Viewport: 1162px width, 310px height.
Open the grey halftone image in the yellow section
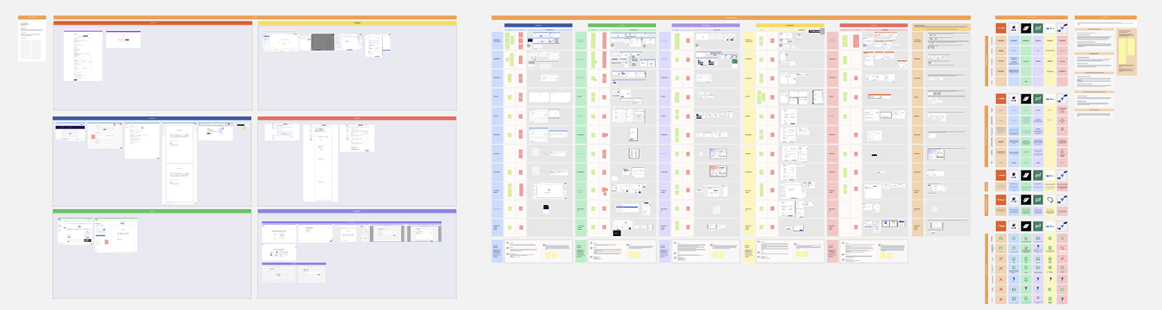pos(322,41)
